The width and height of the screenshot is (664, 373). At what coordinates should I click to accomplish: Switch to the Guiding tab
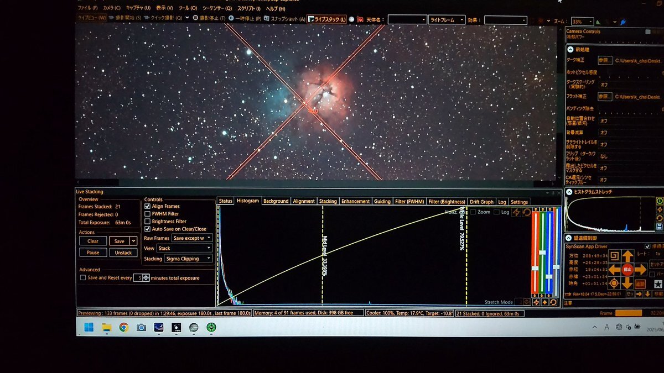[382, 201]
